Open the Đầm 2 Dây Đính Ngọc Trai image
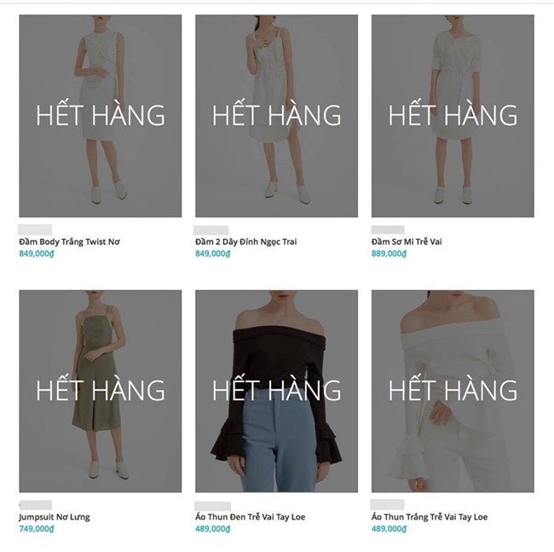This screenshot has width=554, height=552. [x=277, y=116]
